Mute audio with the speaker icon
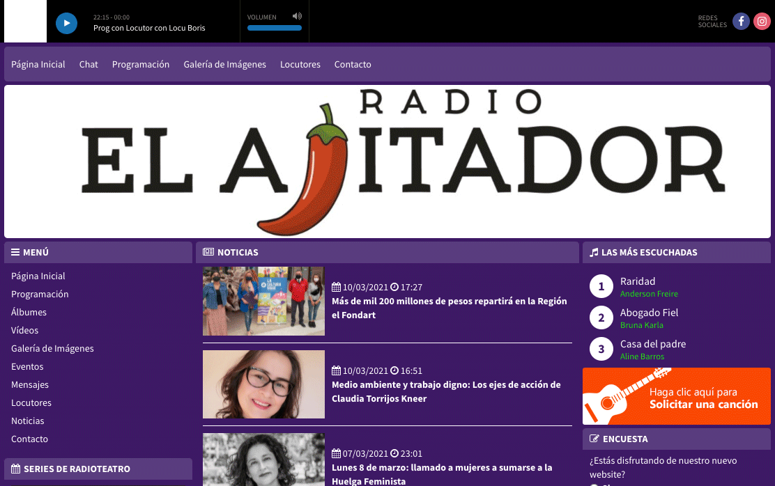This screenshot has width=775, height=486. (297, 16)
